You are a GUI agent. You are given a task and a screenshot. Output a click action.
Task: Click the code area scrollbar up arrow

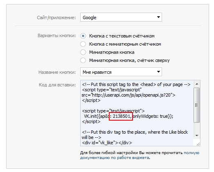[197, 84]
